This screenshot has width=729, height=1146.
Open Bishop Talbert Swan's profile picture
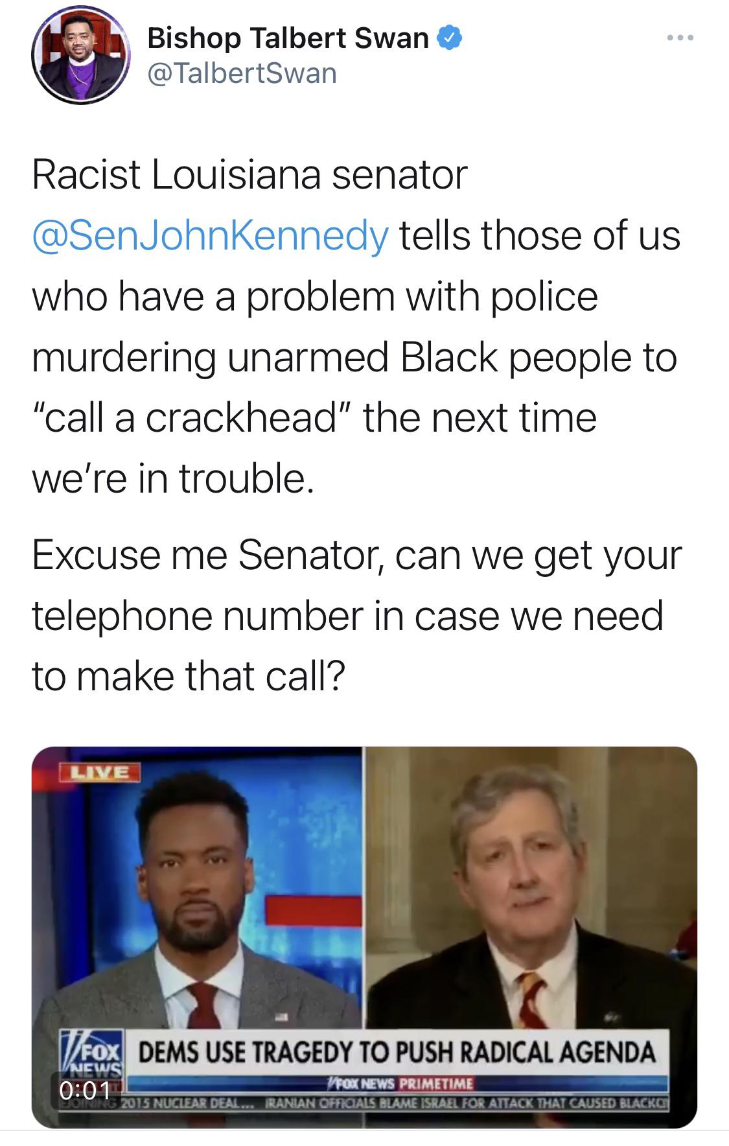80,56
